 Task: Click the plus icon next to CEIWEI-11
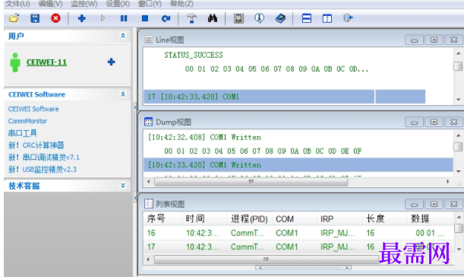point(112,62)
